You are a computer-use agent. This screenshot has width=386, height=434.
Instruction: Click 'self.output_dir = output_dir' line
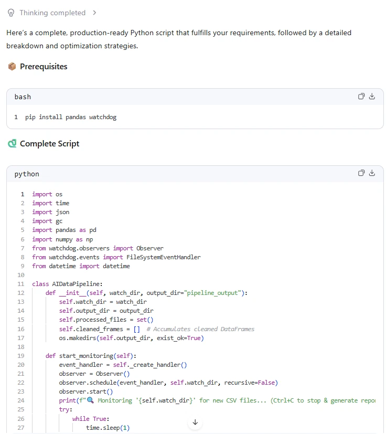[106, 311]
